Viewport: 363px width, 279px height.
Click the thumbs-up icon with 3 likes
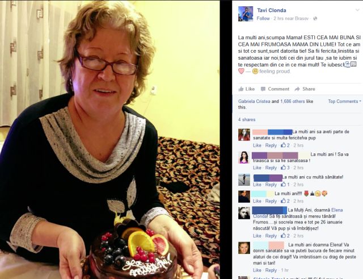pyautogui.click(x=284, y=168)
